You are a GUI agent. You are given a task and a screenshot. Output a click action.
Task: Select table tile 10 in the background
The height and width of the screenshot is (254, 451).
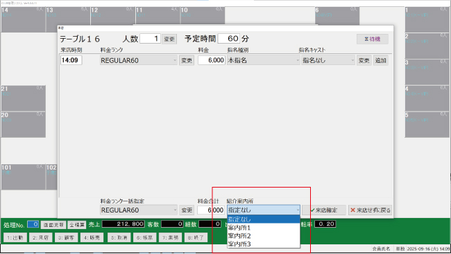coord(203,16)
